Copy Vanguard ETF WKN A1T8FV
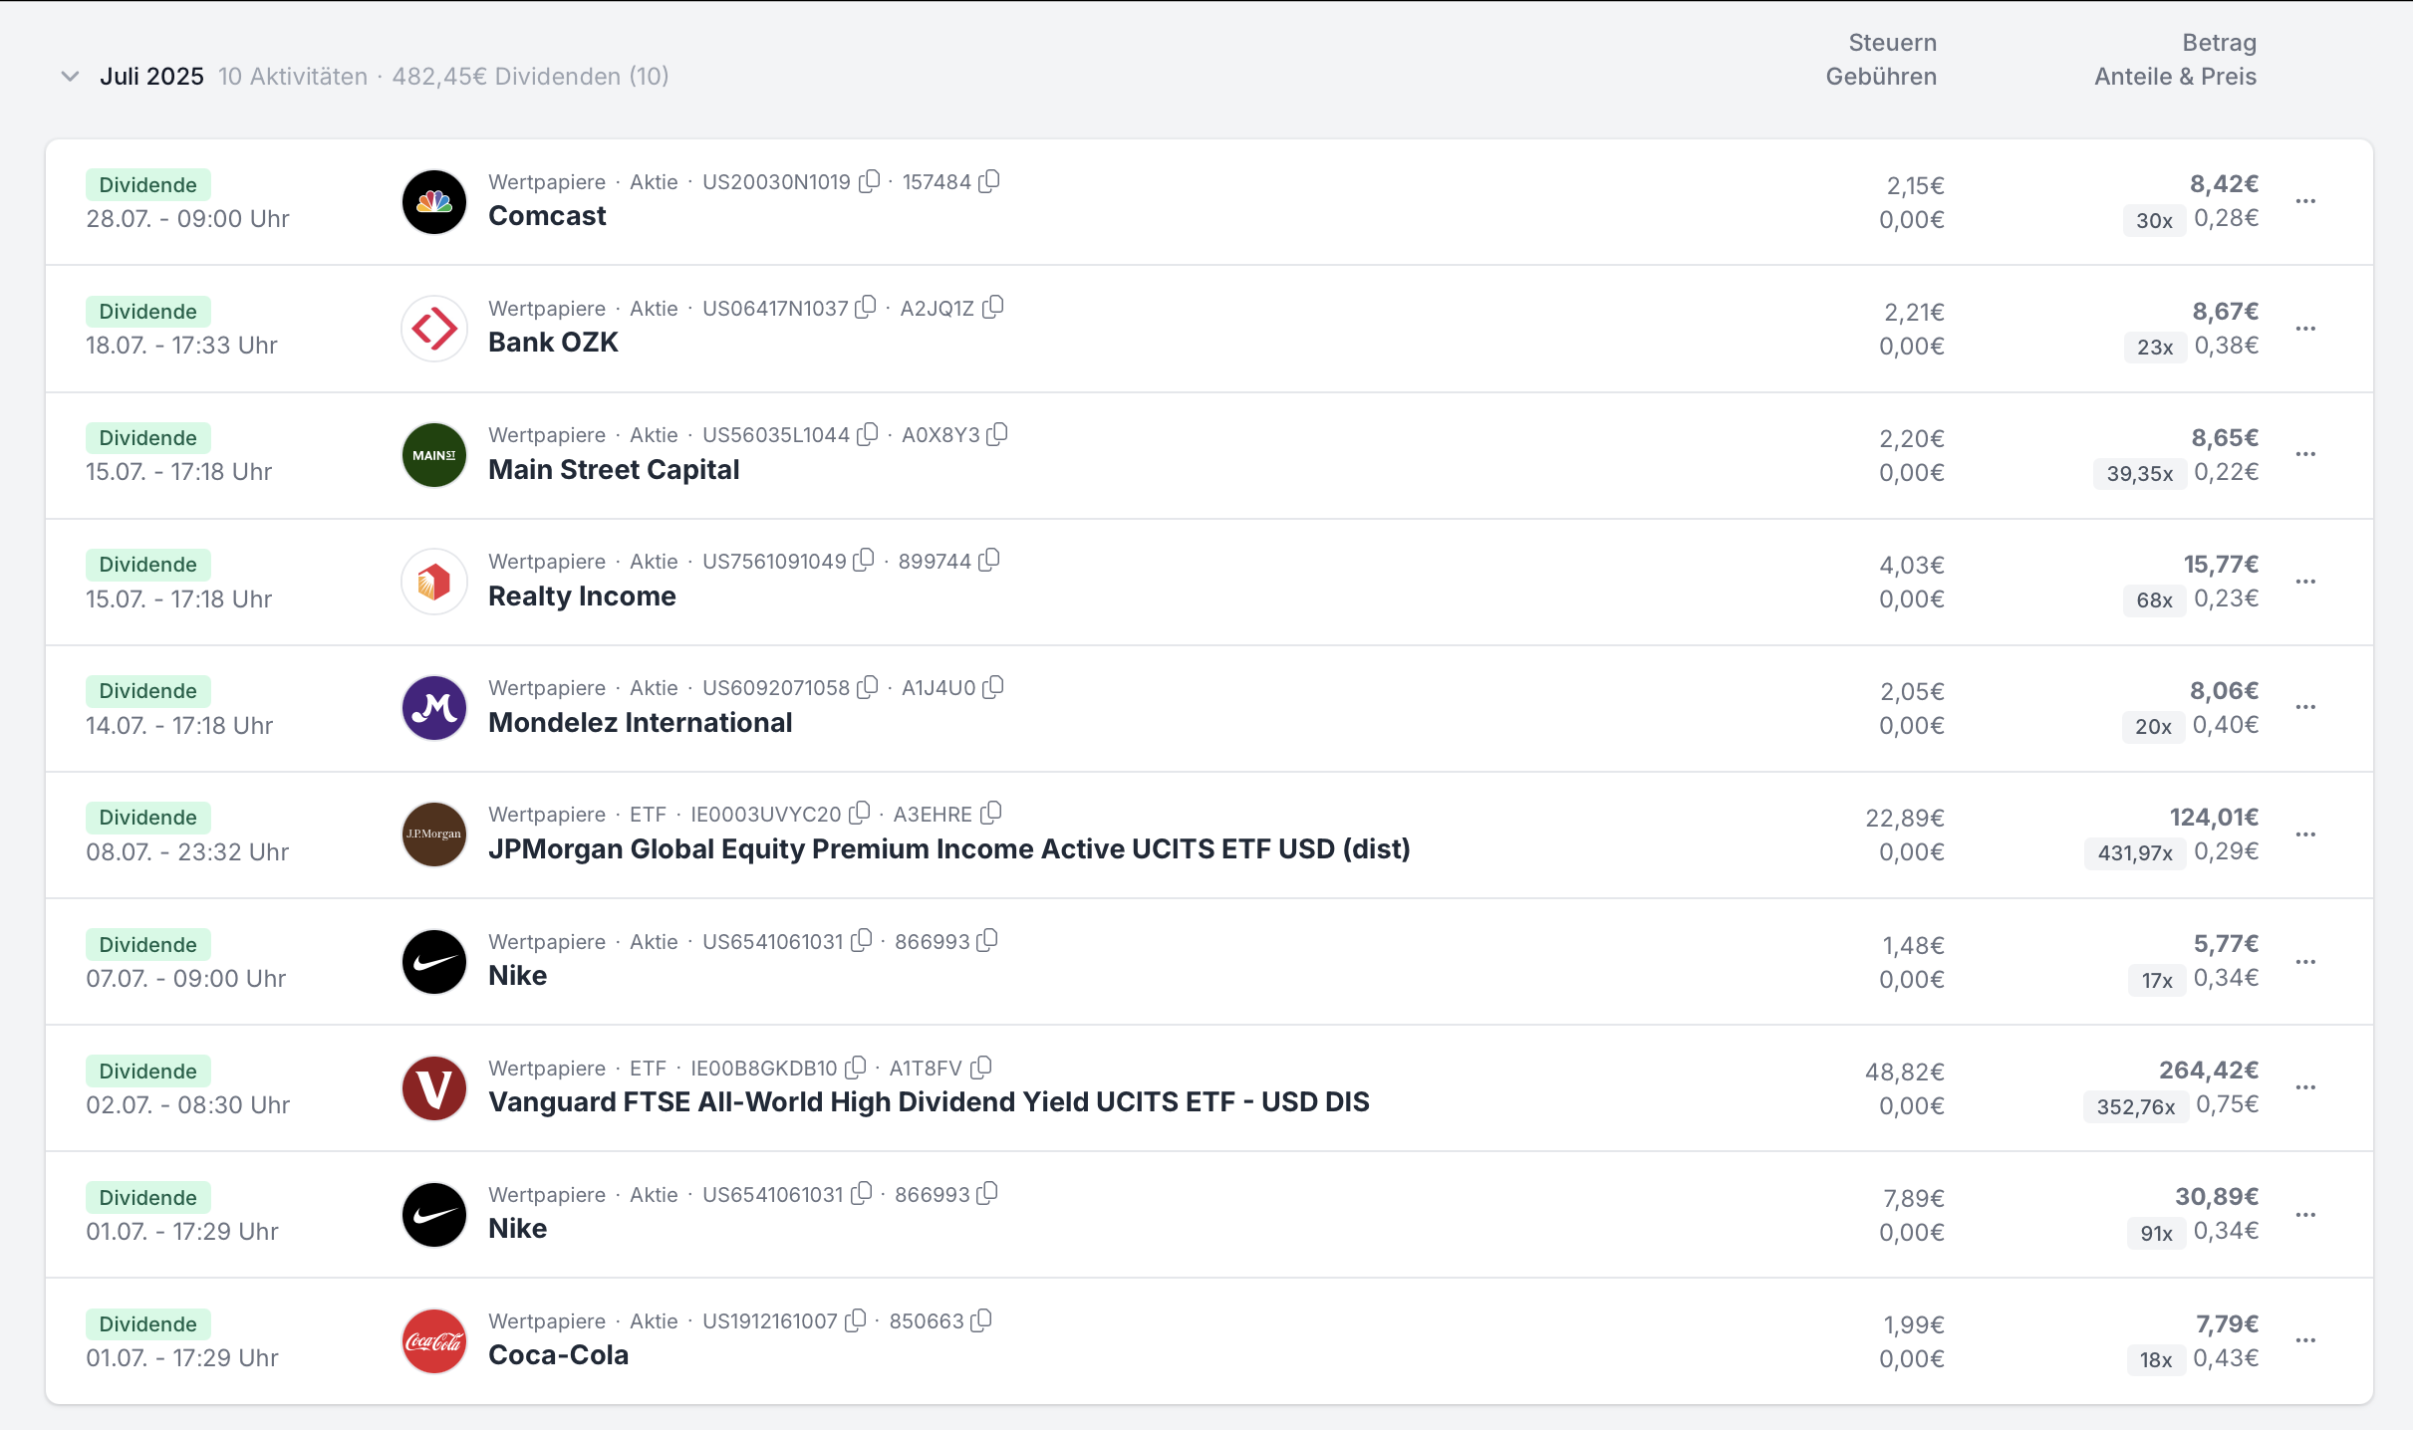Image resolution: width=2413 pixels, height=1430 pixels. (981, 1068)
